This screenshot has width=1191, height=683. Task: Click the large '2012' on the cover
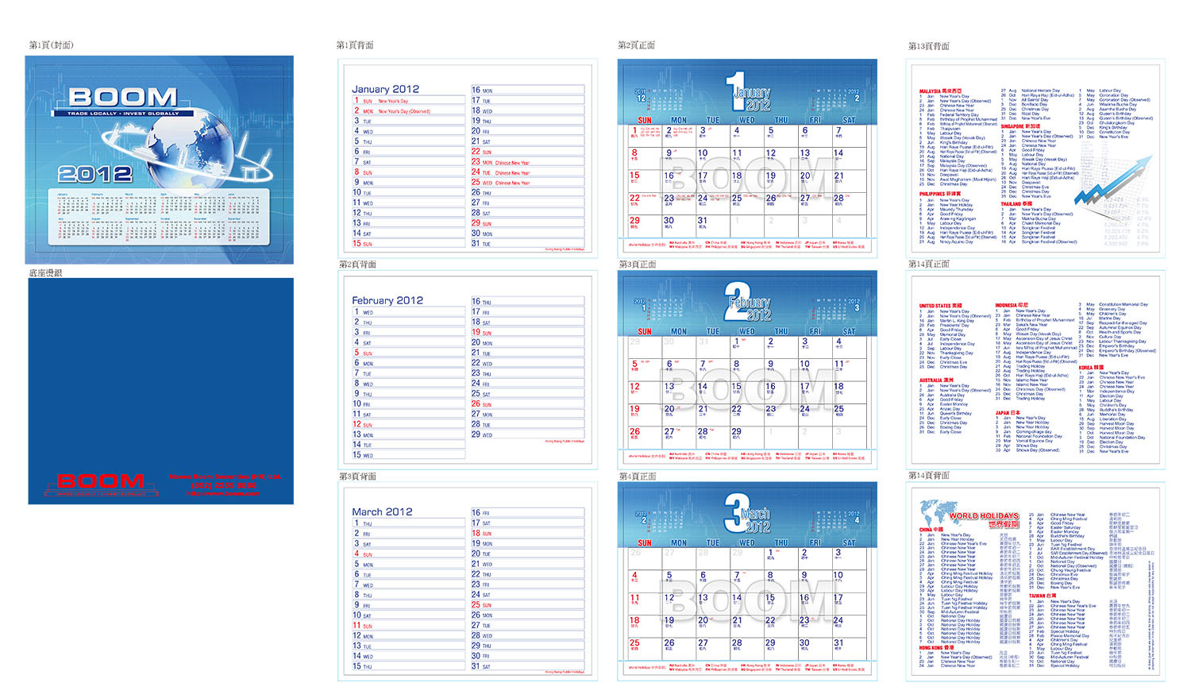tap(94, 174)
